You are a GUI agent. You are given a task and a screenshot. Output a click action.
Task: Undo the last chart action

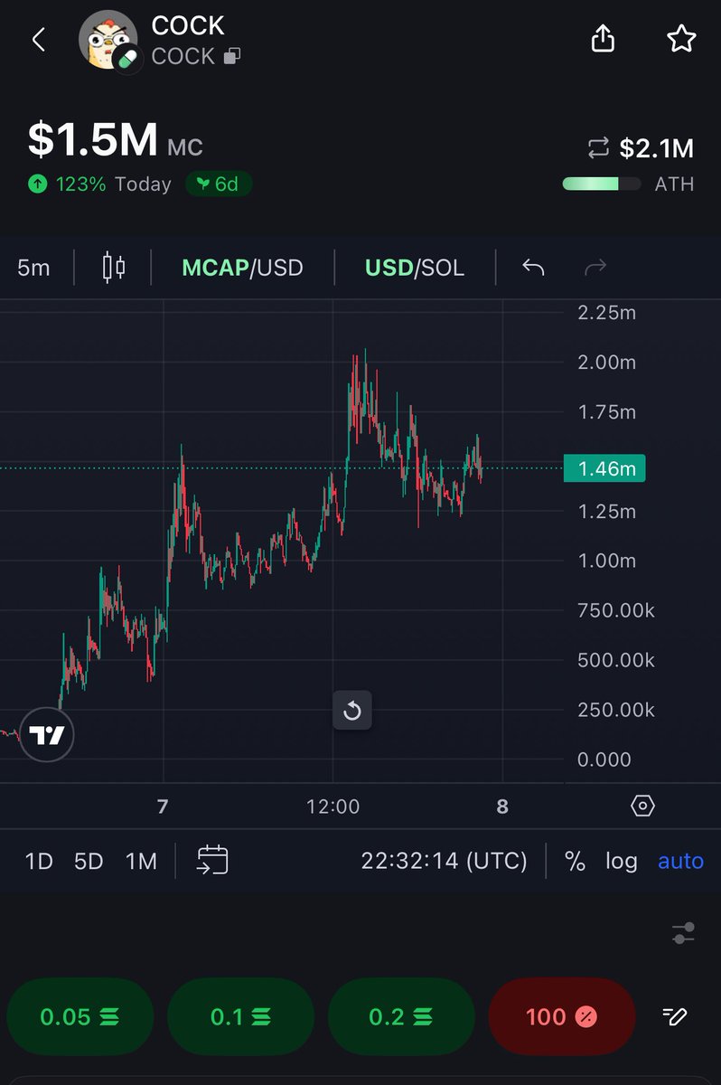click(533, 268)
